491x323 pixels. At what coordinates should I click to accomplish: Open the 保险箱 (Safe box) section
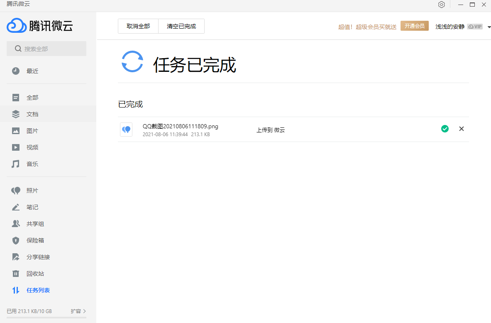33,240
